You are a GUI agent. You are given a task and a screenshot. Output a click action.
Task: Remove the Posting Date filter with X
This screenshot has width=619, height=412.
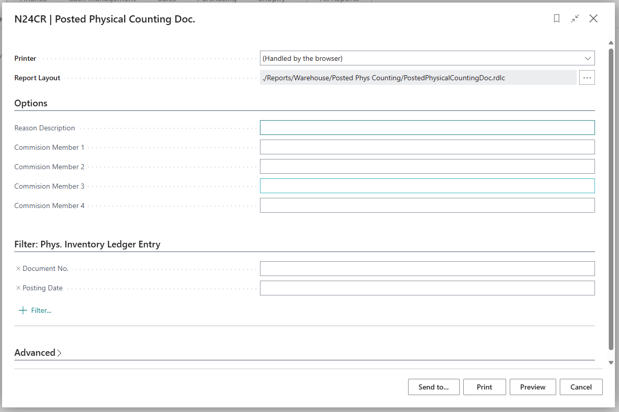click(18, 288)
